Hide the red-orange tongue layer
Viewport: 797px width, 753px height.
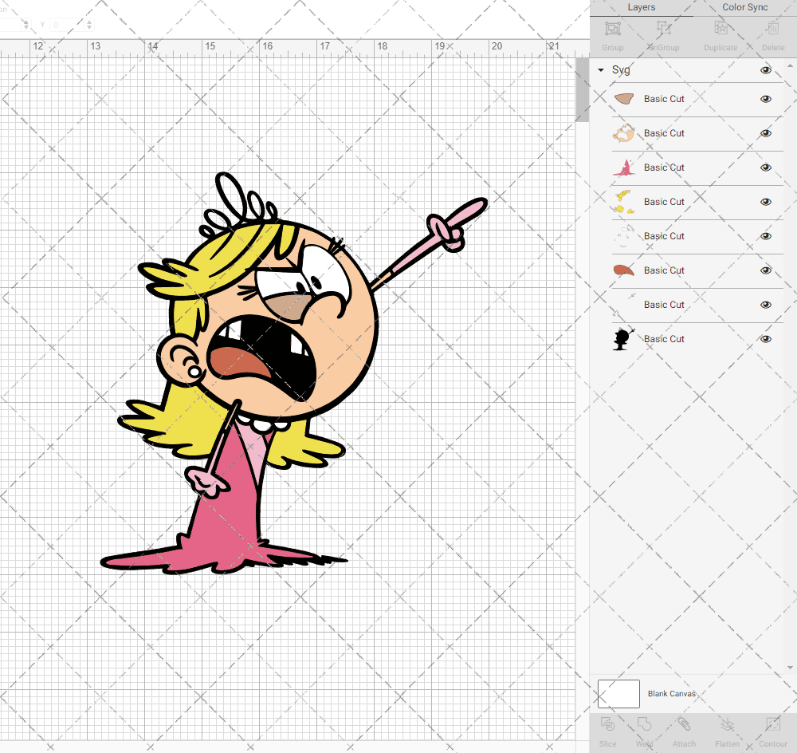pyautogui.click(x=765, y=270)
